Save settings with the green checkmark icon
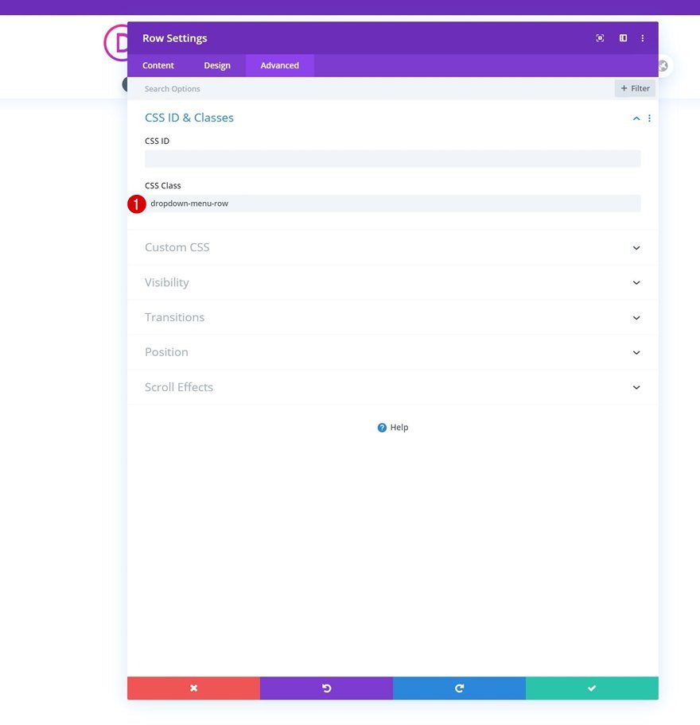 tap(592, 688)
